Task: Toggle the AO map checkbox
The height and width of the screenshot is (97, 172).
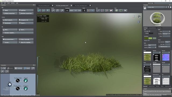Action: [x=163, y=78]
